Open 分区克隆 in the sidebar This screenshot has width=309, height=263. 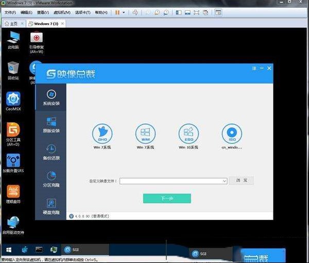[51, 179]
